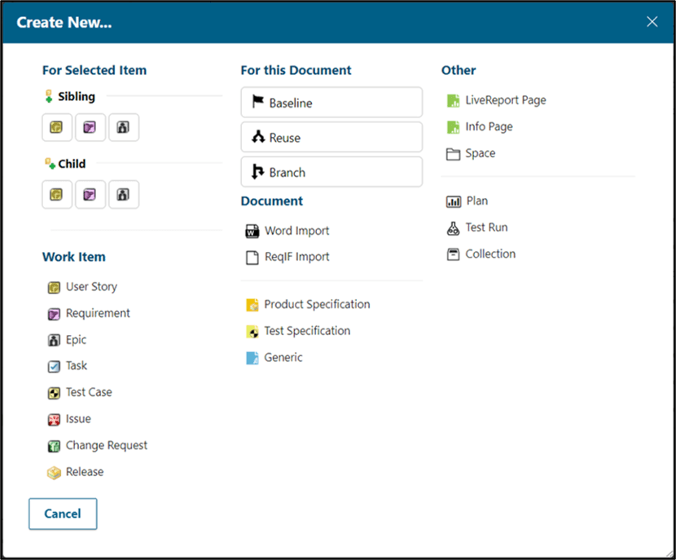This screenshot has width=676, height=560.
Task: Create a Baseline for this document
Action: (x=331, y=103)
